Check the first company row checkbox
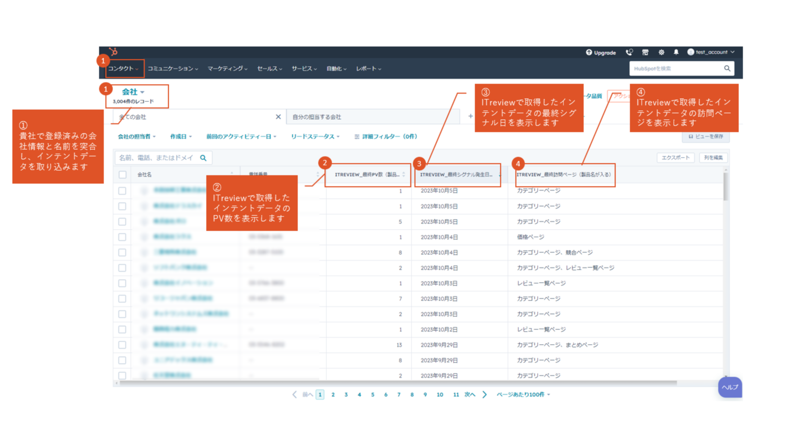This screenshot has height=445, width=791. click(x=122, y=191)
